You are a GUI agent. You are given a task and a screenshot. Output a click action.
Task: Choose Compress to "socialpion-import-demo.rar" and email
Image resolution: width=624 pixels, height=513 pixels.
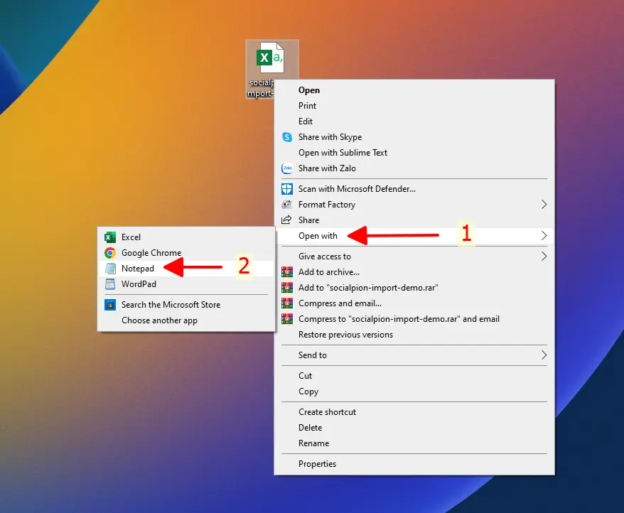[414, 319]
